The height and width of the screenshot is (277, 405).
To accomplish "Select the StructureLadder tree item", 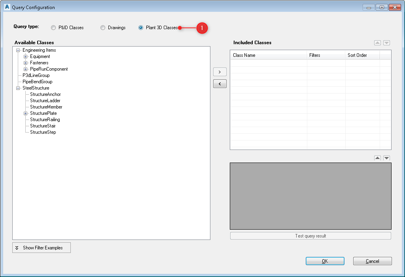I will pyautogui.click(x=45, y=101).
